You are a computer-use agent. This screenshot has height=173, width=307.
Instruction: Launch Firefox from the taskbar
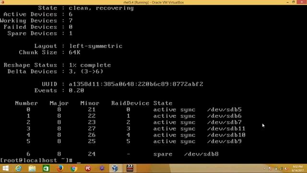coord(60,168)
